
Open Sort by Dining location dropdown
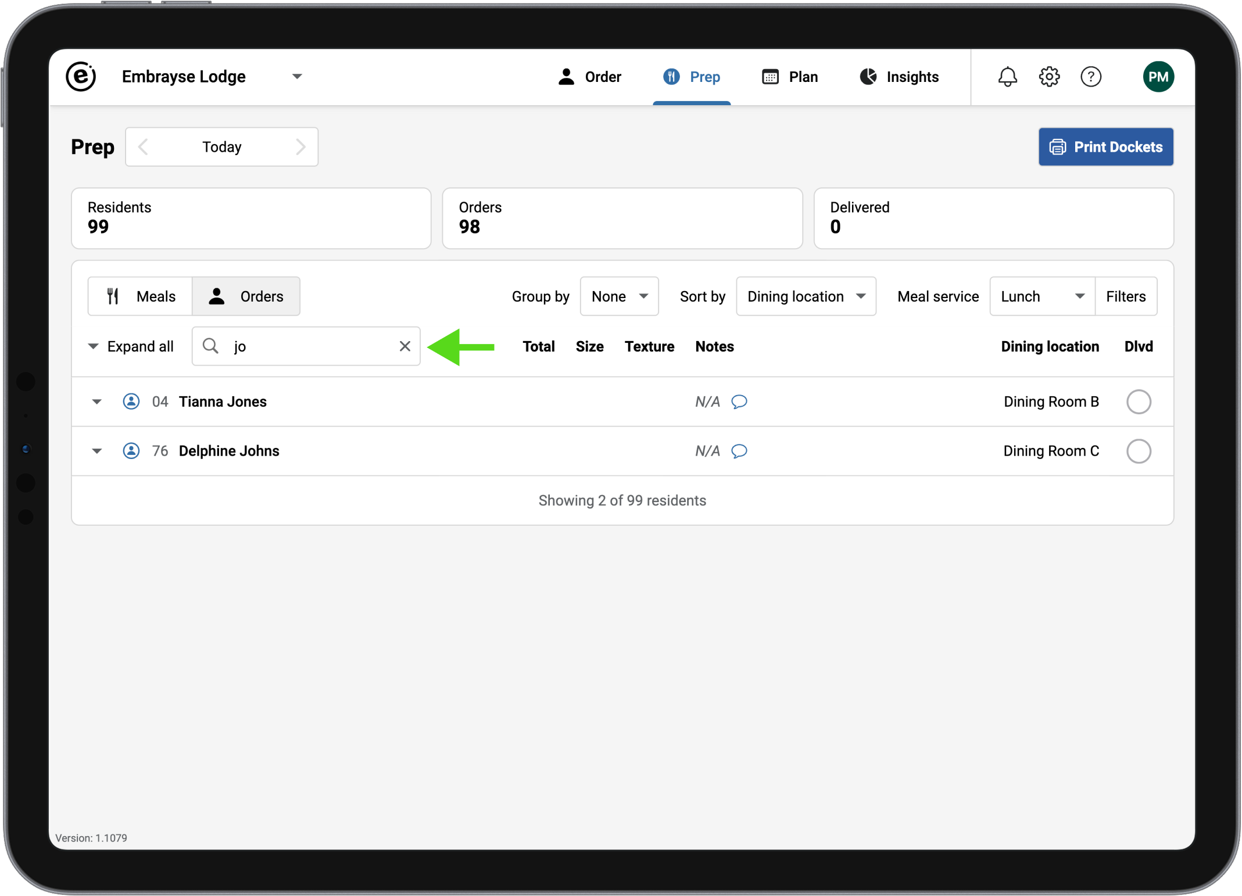[x=806, y=296]
